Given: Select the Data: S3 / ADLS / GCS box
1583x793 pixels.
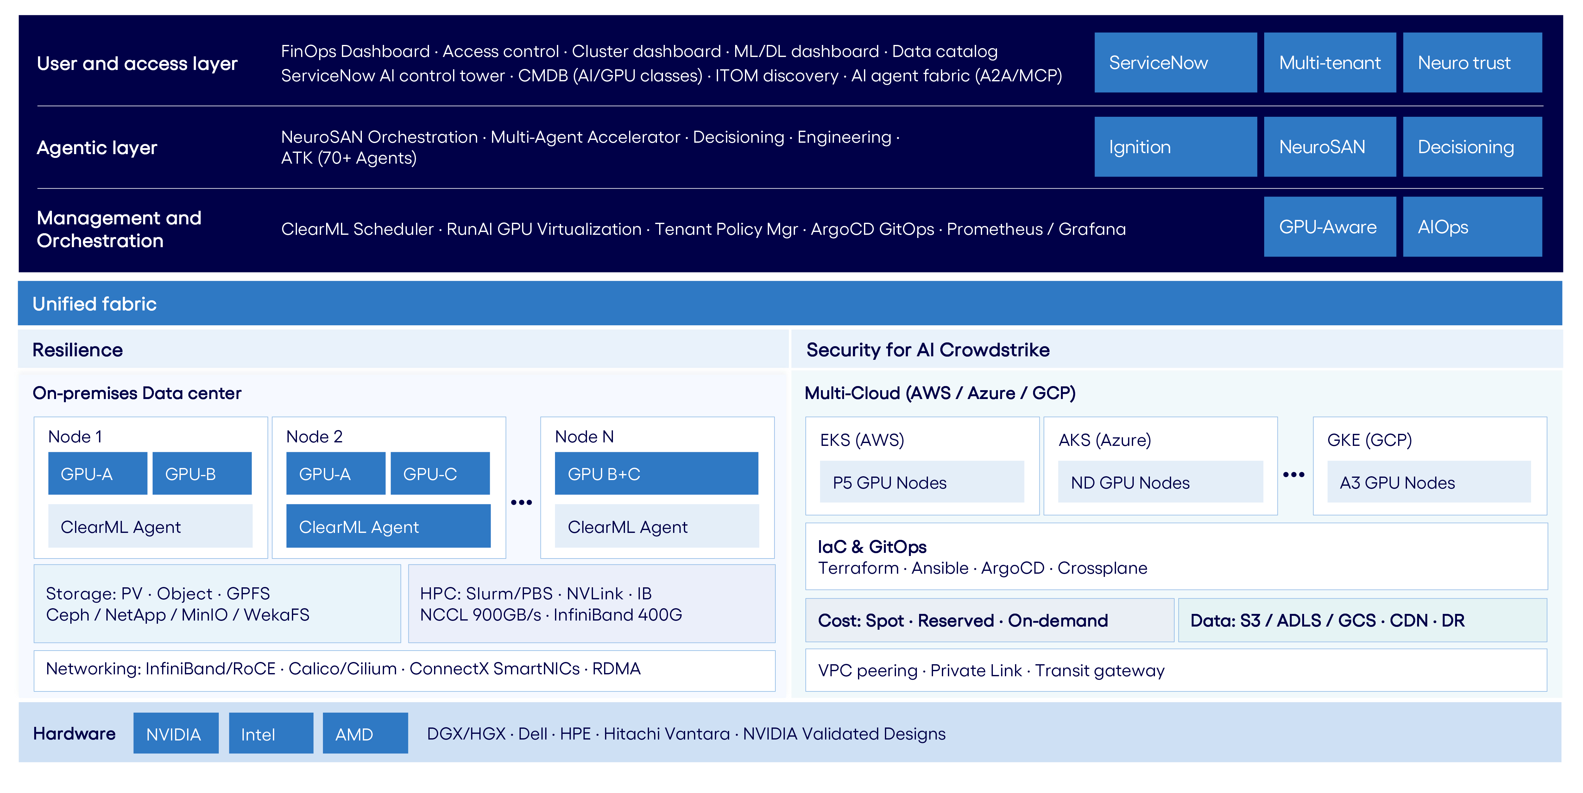Looking at the screenshot, I should click(1362, 621).
